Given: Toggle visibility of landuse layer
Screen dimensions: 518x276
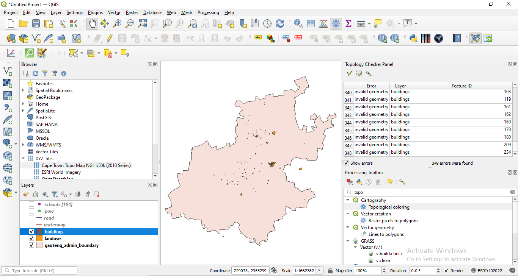Looking at the screenshot, I should pos(31,238).
